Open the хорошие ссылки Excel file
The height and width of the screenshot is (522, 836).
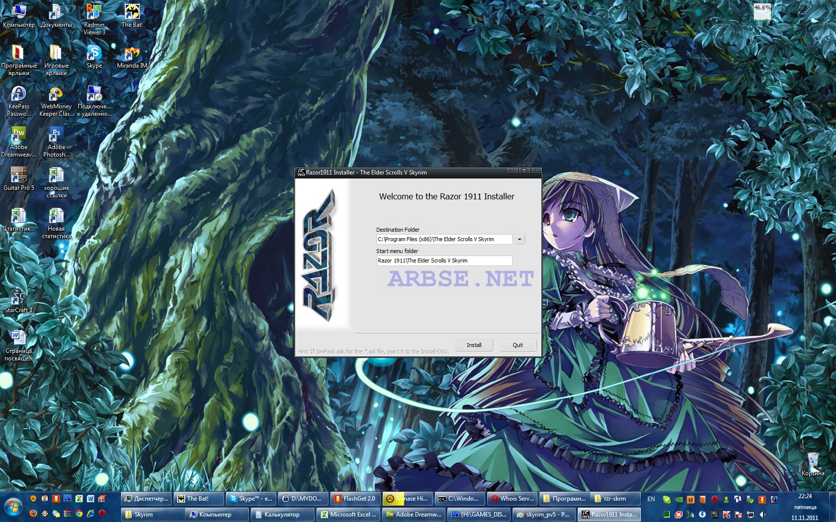pos(56,183)
